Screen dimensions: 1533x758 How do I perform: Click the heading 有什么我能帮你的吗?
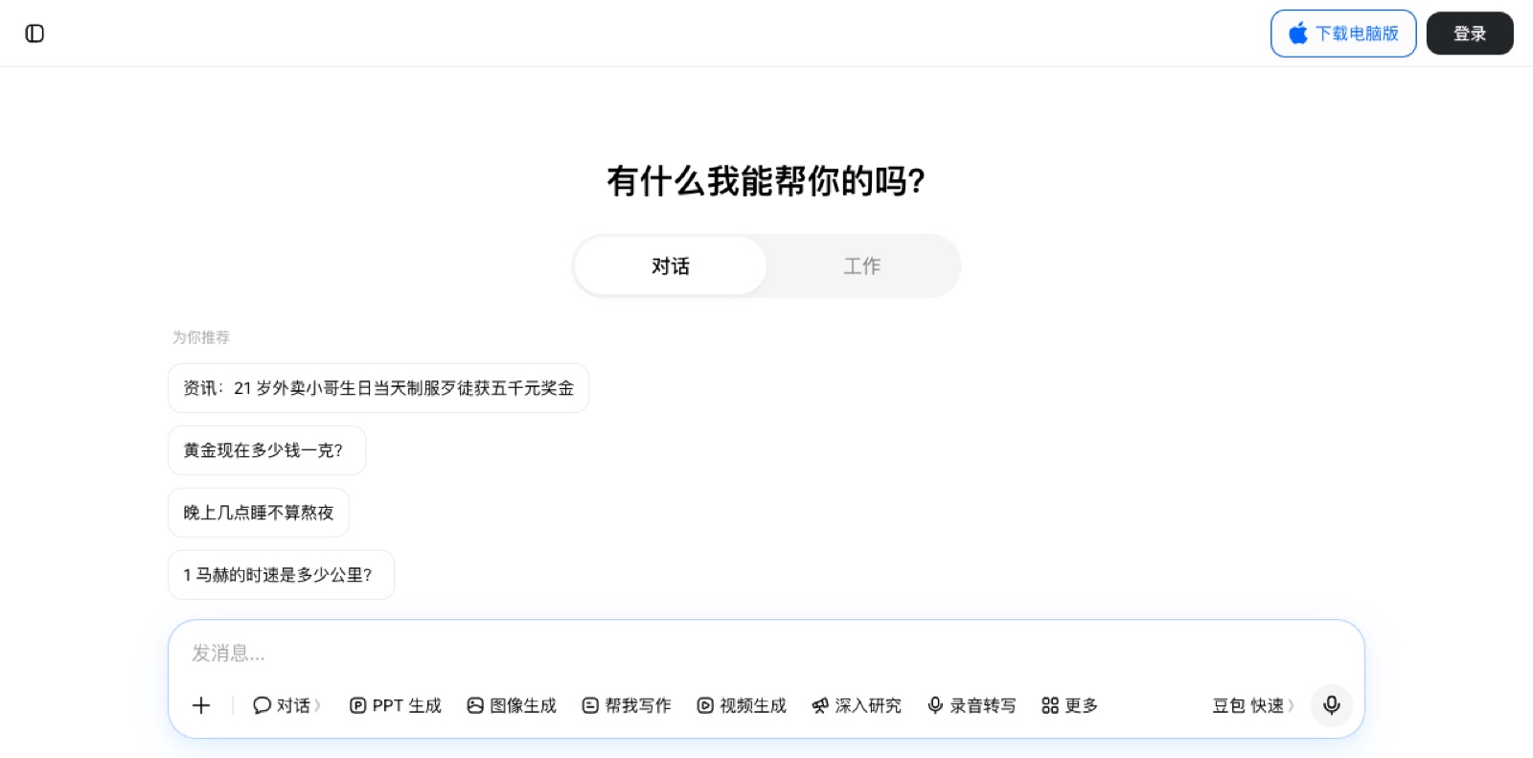tap(766, 180)
